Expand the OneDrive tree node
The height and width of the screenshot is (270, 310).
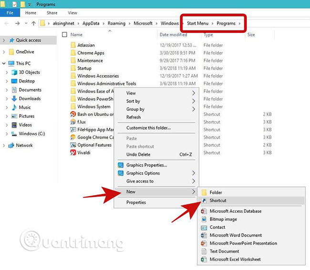4,52
